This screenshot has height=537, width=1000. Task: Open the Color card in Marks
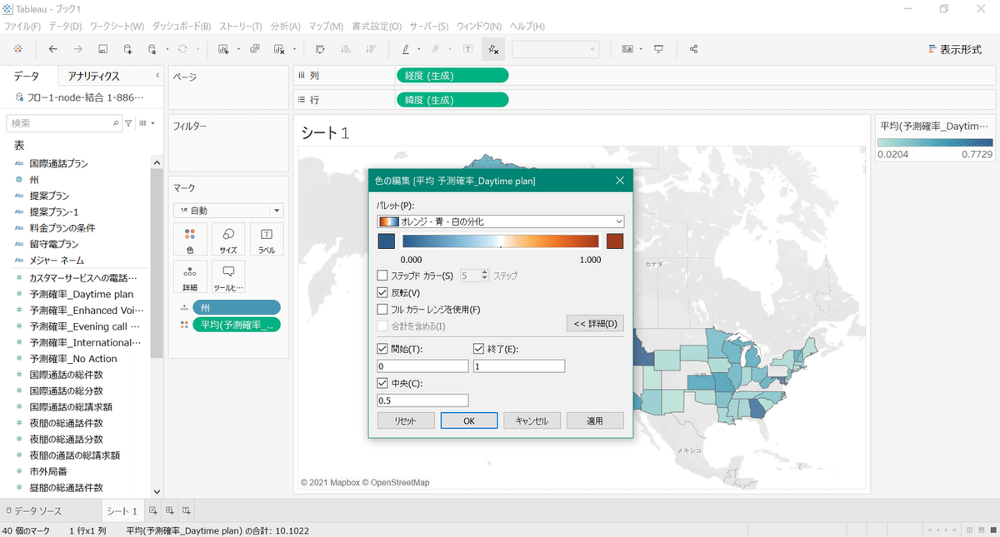[x=189, y=240]
